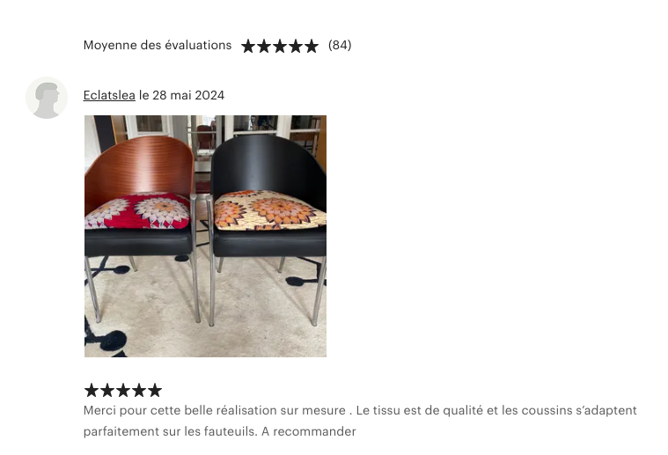Click the second star of average rating

(264, 46)
